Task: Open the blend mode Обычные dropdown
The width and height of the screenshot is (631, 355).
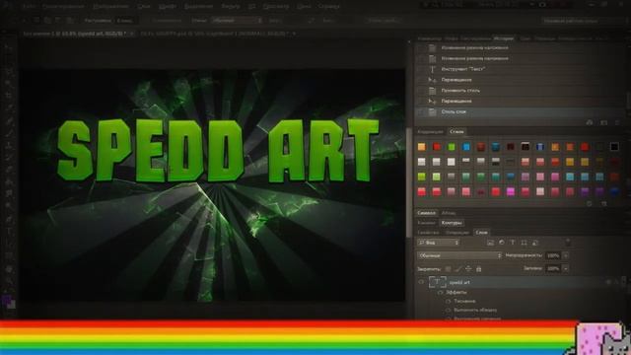Action: [459, 255]
